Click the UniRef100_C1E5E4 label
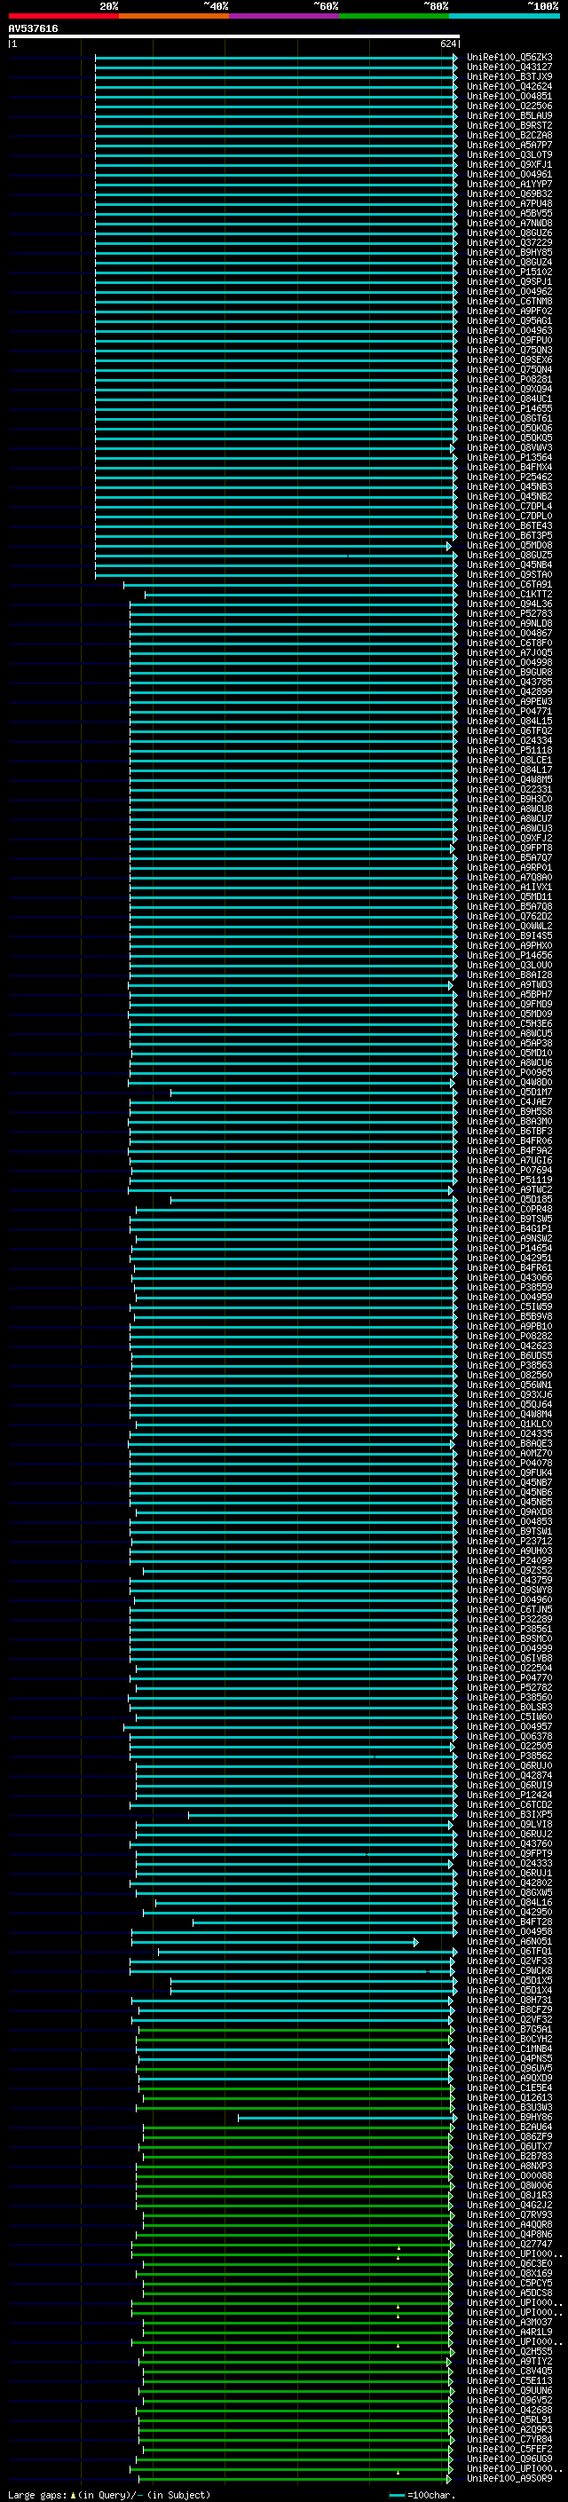 tap(509, 2088)
